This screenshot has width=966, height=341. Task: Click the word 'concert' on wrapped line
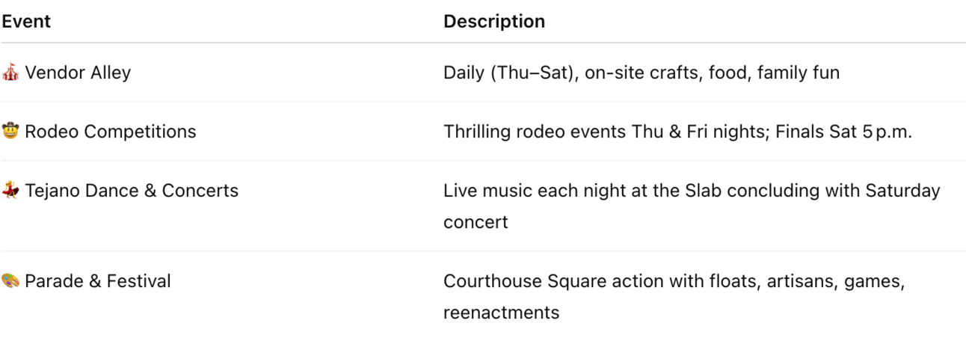pyautogui.click(x=476, y=222)
